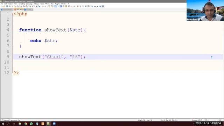Start macro recording with red record icon
This screenshot has height=126, width=224.
[78, 6]
